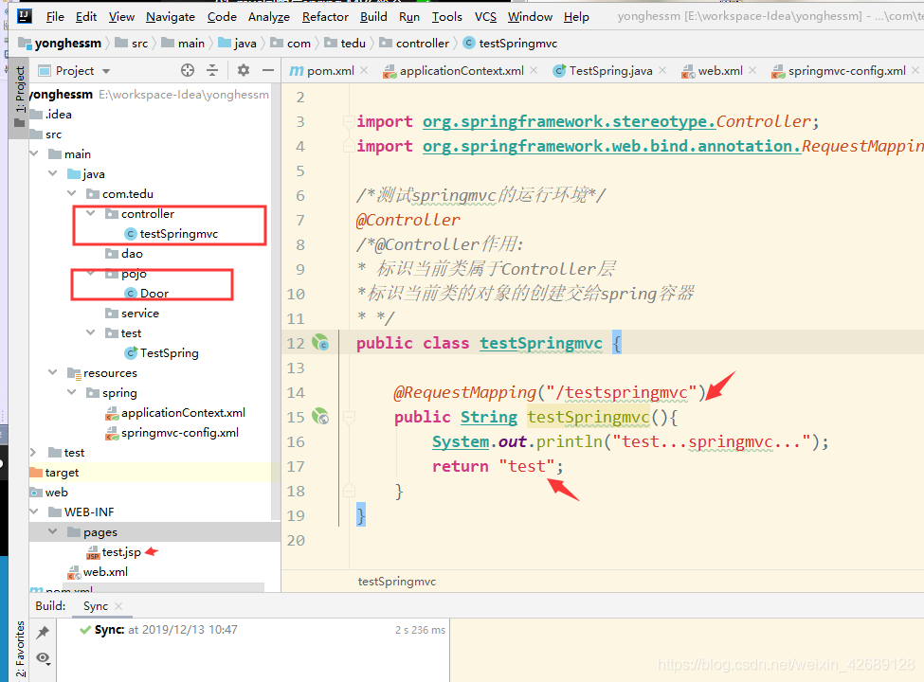The width and height of the screenshot is (924, 682).
Task: Select the Sync tab in Build panel
Action: 96,606
